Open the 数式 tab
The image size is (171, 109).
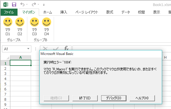click(x=110, y=12)
